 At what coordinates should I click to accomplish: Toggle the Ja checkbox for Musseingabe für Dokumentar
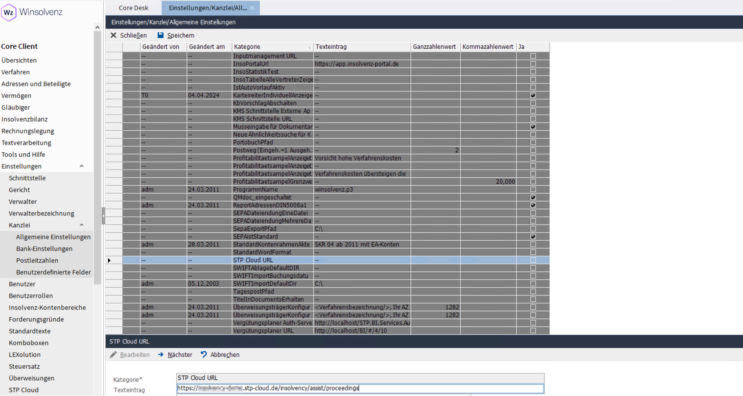[x=533, y=127]
